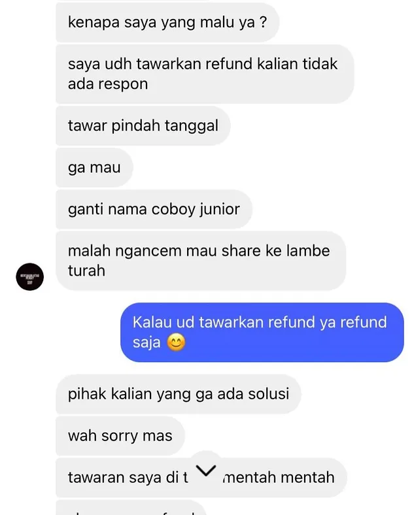Tap 'ada respon' on the refund message's second line
Image resolution: width=412 pixels, height=515 pixels.
108,84
